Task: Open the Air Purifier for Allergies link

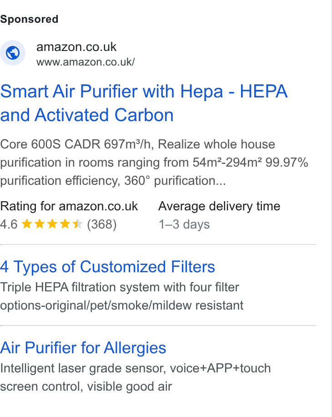Action: [x=83, y=348]
